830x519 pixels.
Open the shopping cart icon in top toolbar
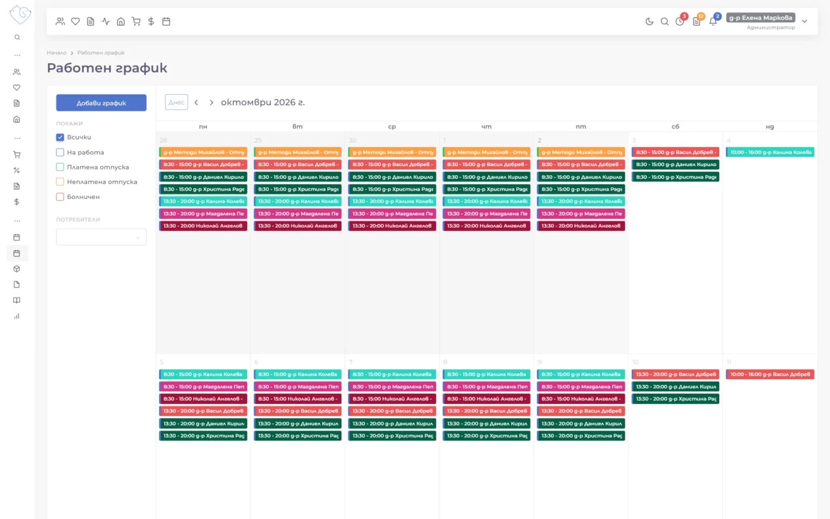pyautogui.click(x=136, y=22)
